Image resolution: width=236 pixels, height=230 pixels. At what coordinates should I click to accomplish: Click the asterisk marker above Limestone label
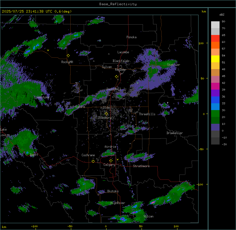[x=42, y=95]
